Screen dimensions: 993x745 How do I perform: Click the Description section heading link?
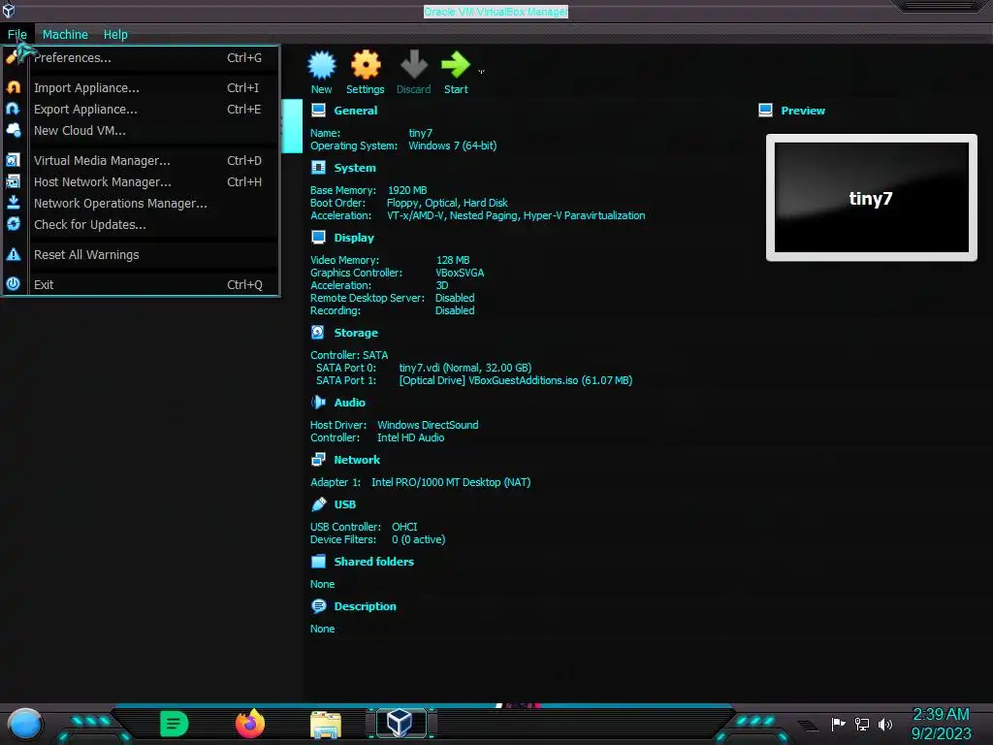pyautogui.click(x=365, y=606)
